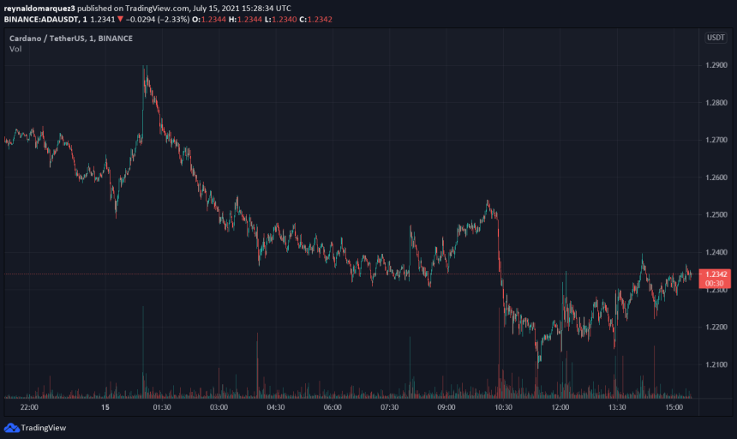
Task: Click the 1.2900 price axis label
Action: pyautogui.click(x=716, y=65)
